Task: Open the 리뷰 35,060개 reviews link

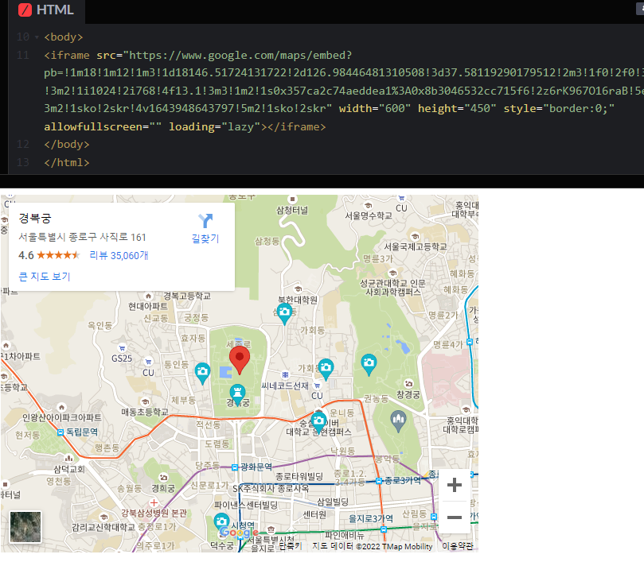Action: [119, 256]
